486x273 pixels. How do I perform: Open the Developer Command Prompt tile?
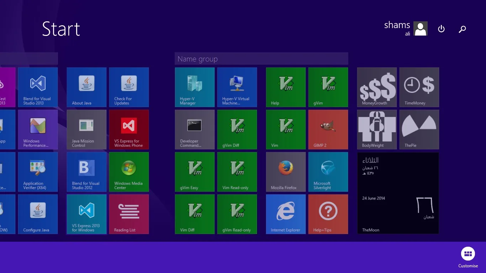coord(195,129)
